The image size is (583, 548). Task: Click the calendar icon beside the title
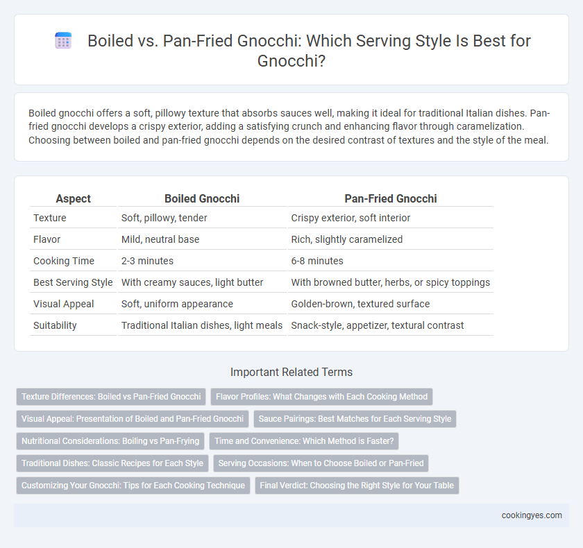tap(63, 40)
